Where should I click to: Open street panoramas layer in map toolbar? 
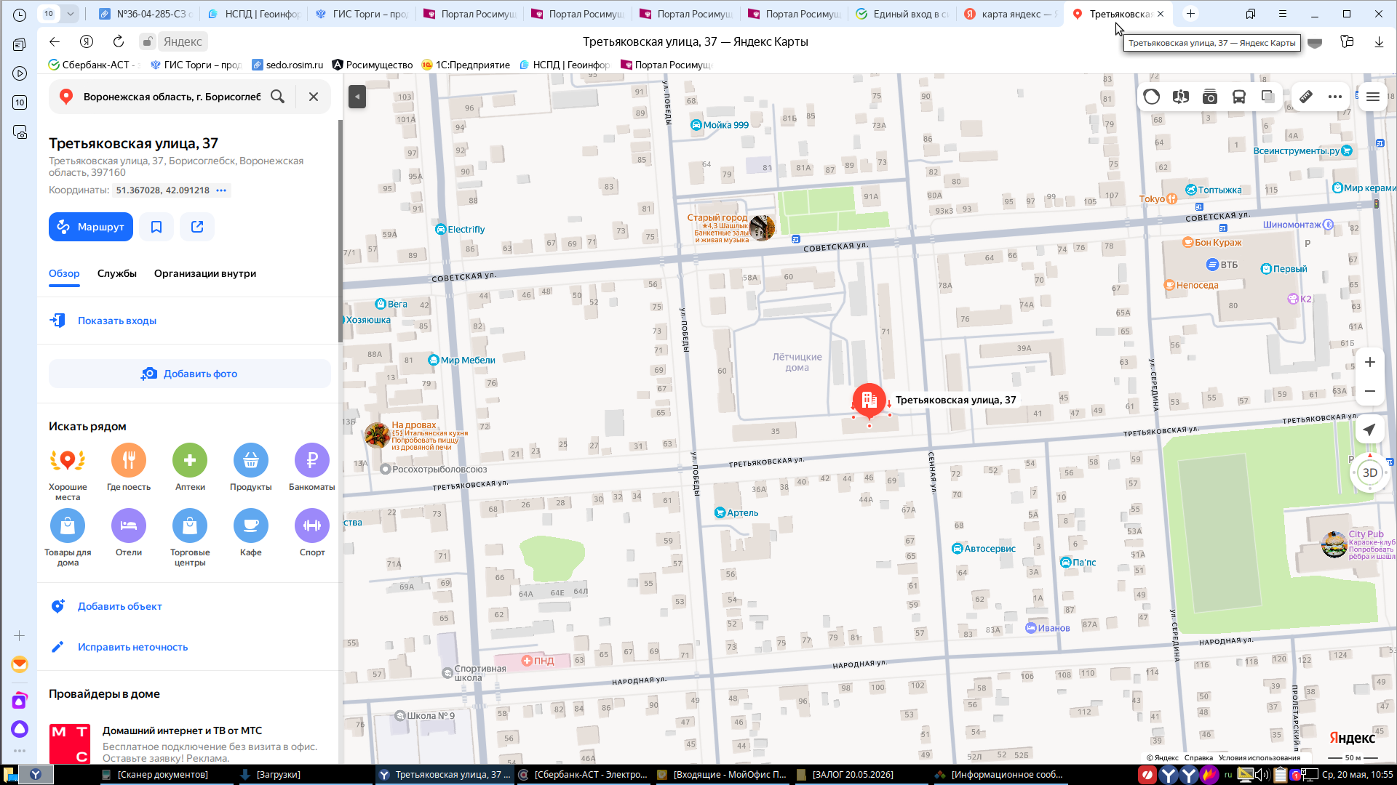1180,97
